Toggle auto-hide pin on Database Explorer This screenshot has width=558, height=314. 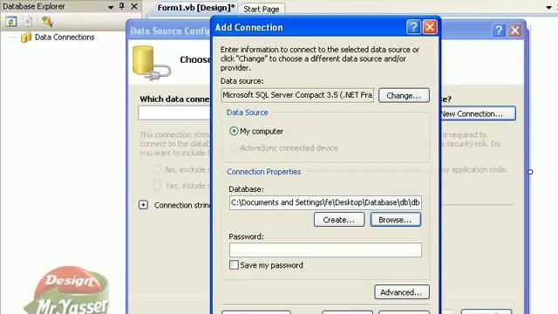tap(122, 6)
